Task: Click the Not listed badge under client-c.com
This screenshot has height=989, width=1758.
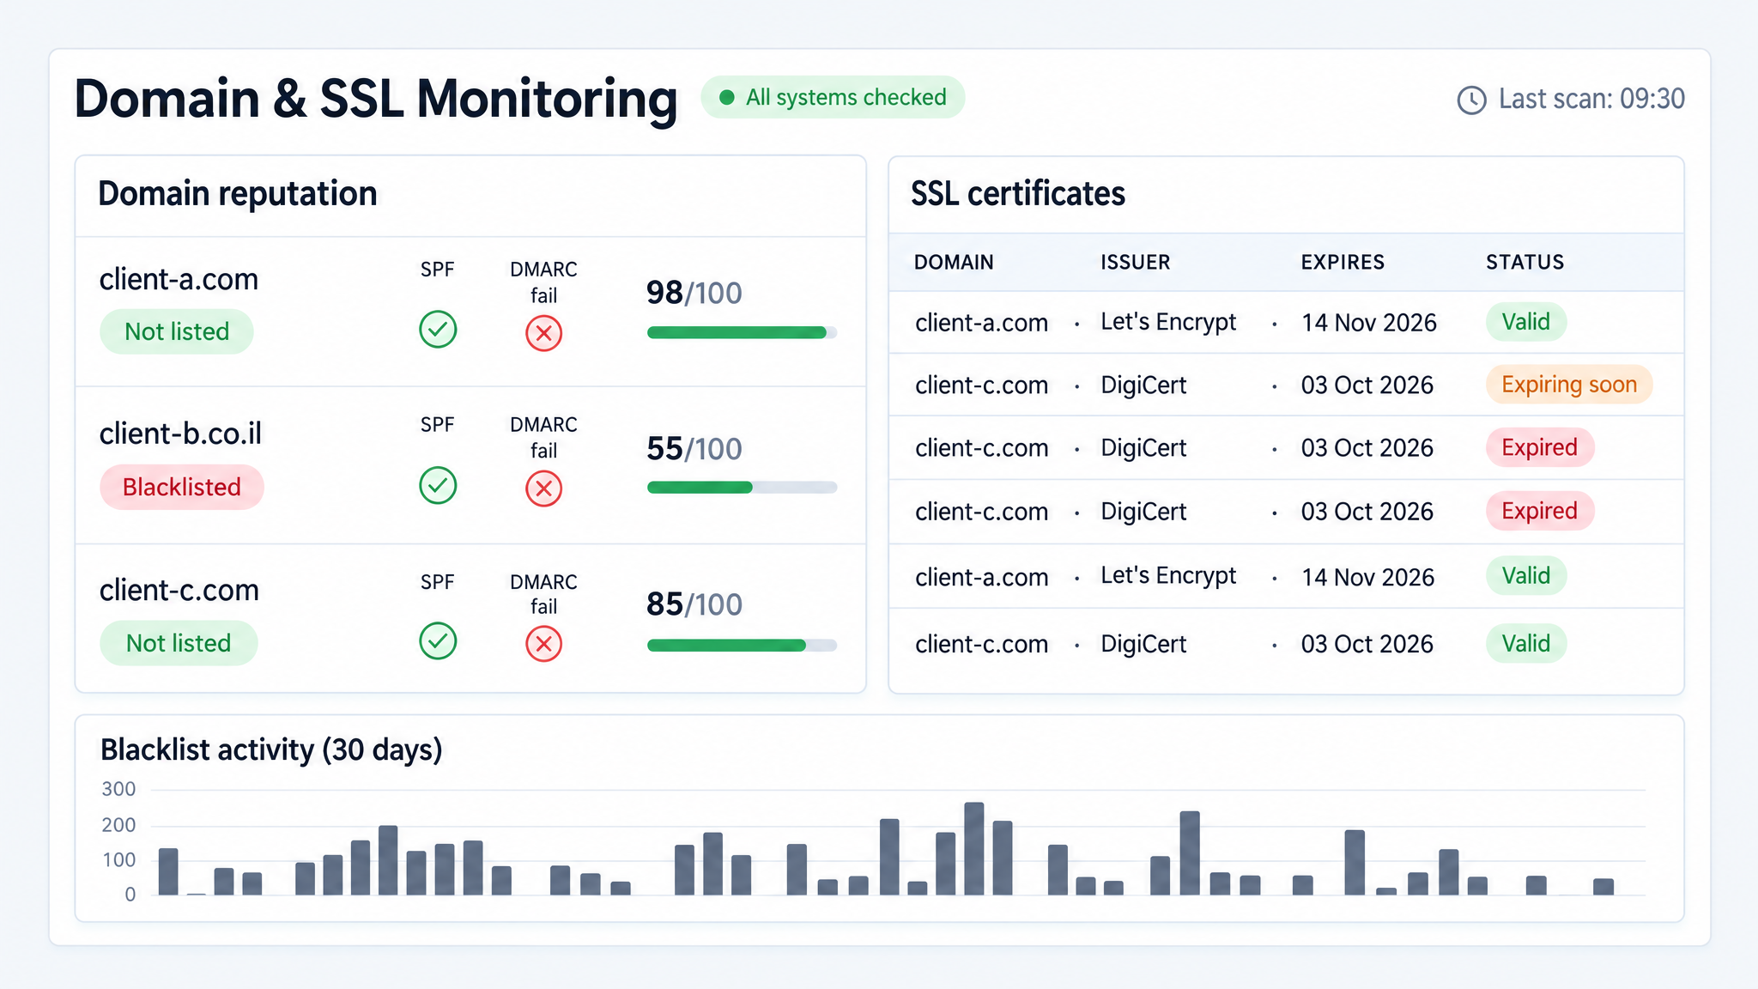Action: pyautogui.click(x=179, y=643)
